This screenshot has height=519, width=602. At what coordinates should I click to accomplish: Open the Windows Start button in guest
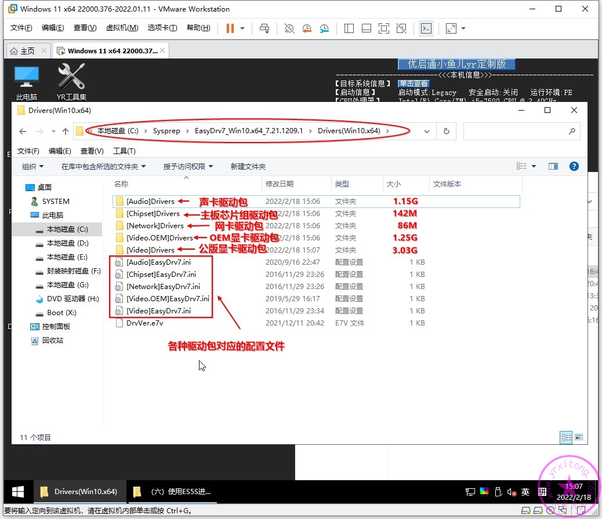17,492
